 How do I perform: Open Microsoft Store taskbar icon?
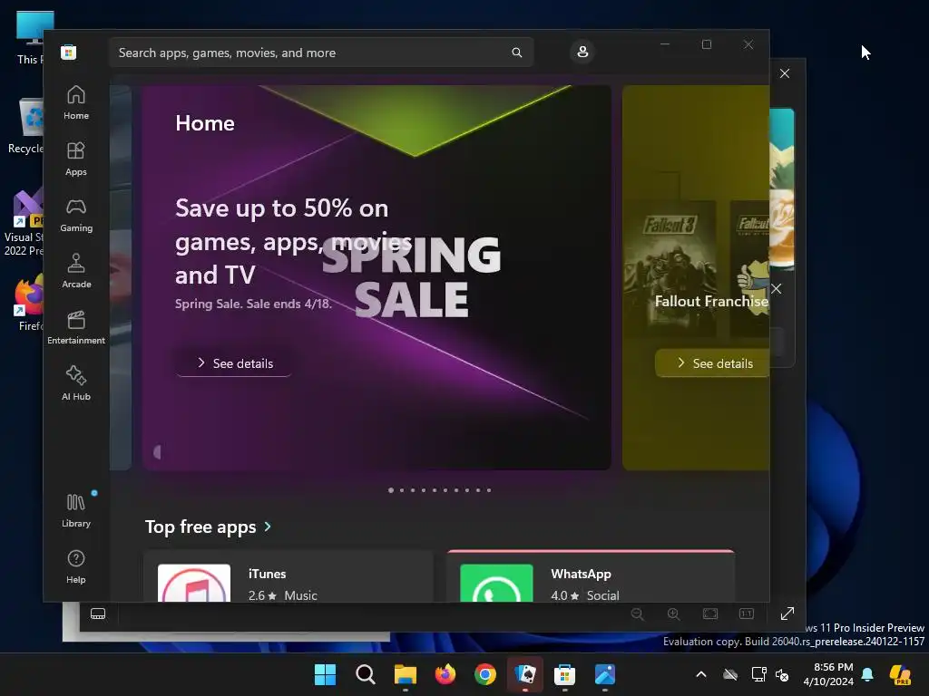click(564, 674)
